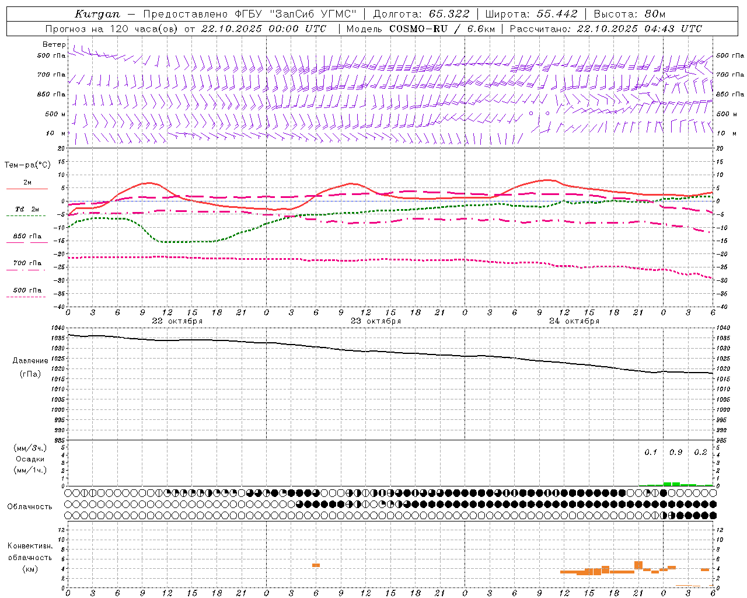Click the "Модель COSMO-RU / 6.6км" text
The width and height of the screenshot is (747, 598).
pos(420,29)
